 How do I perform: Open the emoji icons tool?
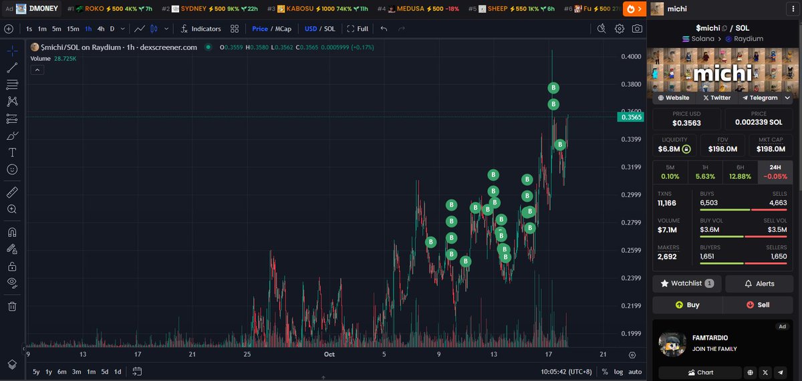pyautogui.click(x=12, y=170)
